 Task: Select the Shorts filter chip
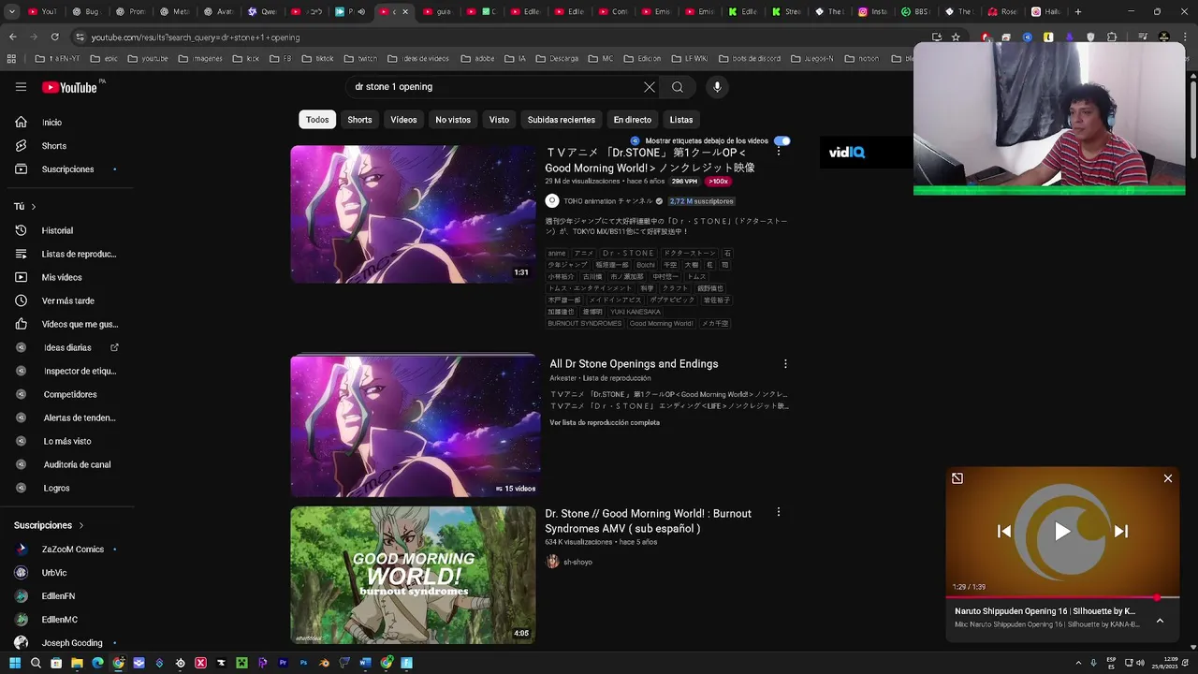coord(359,120)
